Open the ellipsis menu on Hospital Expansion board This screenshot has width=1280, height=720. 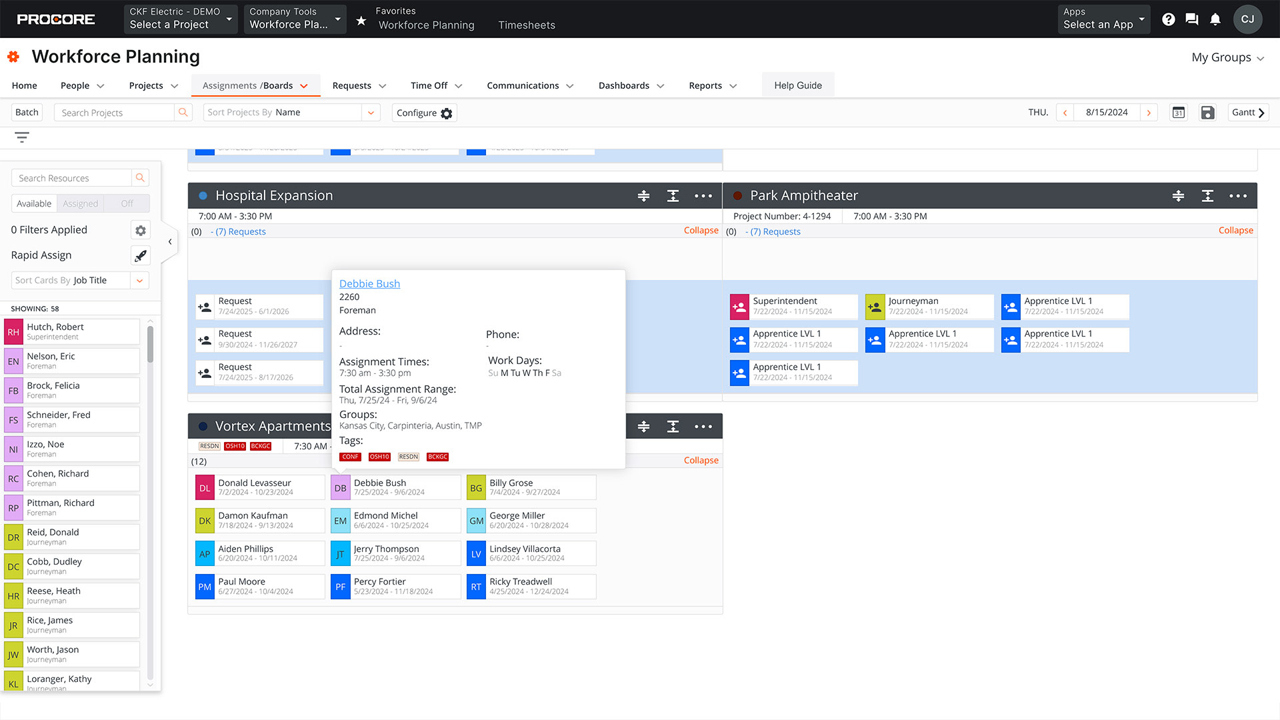tap(703, 195)
